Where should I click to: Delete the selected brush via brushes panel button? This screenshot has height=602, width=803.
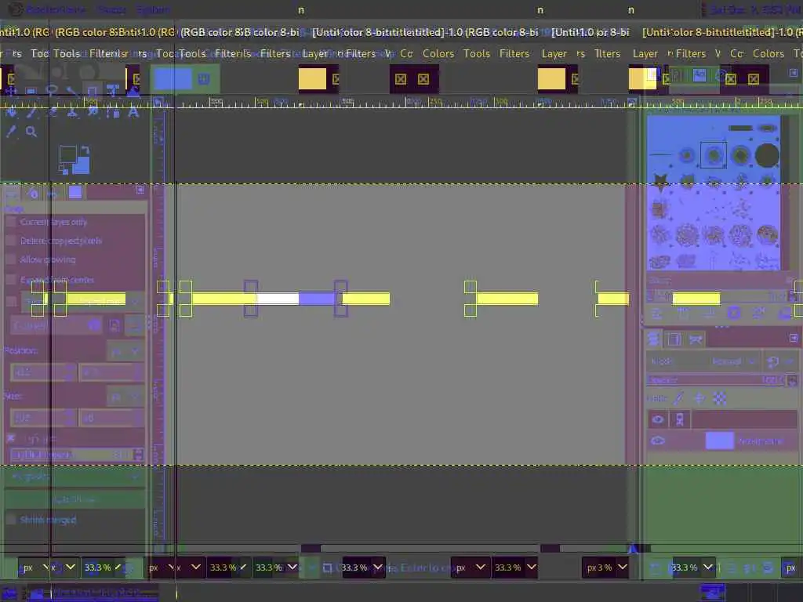[734, 313]
